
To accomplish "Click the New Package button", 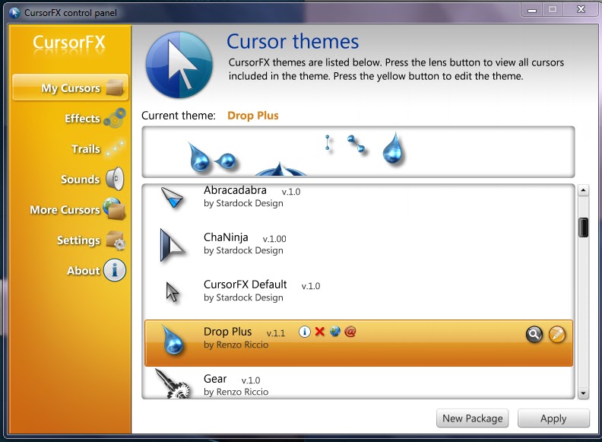I will pos(472,418).
